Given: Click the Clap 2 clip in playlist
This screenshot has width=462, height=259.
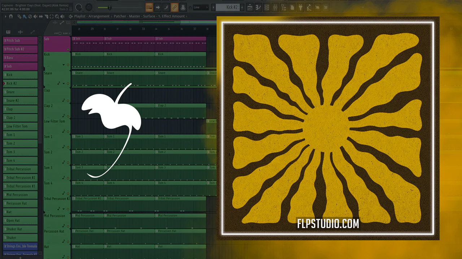Looking at the screenshot, I should click(180, 111).
